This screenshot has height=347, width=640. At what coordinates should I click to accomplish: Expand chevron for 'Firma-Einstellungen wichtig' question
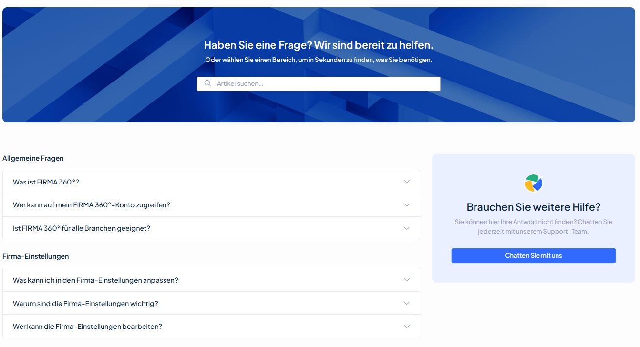[x=406, y=303]
